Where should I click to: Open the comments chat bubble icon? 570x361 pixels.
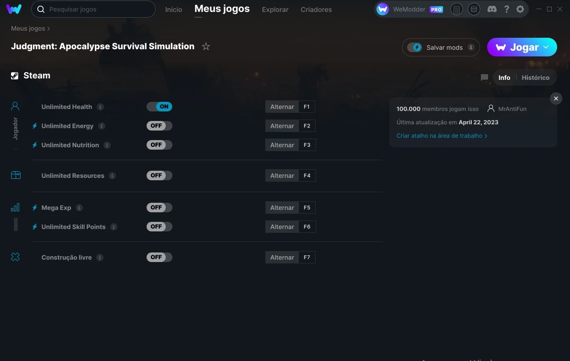point(484,77)
